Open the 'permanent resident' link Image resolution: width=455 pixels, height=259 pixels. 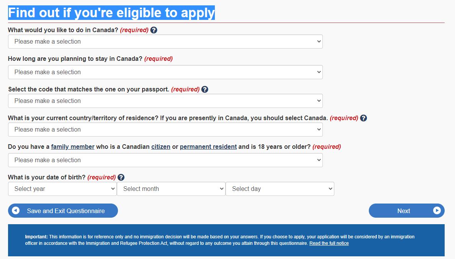pos(208,147)
